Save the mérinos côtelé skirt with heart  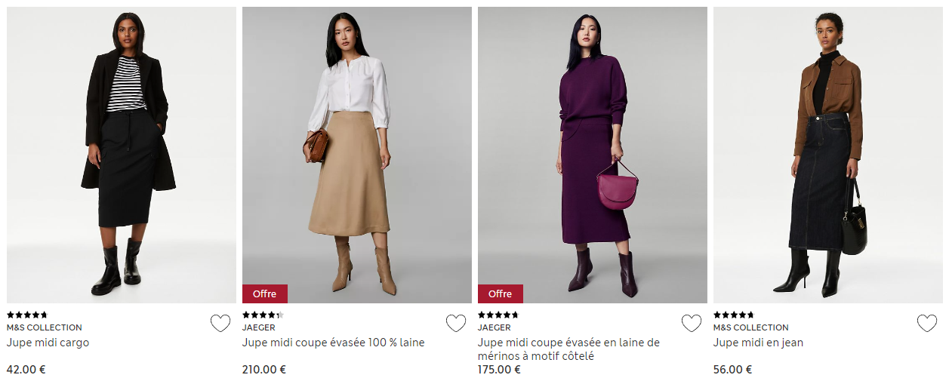691,324
